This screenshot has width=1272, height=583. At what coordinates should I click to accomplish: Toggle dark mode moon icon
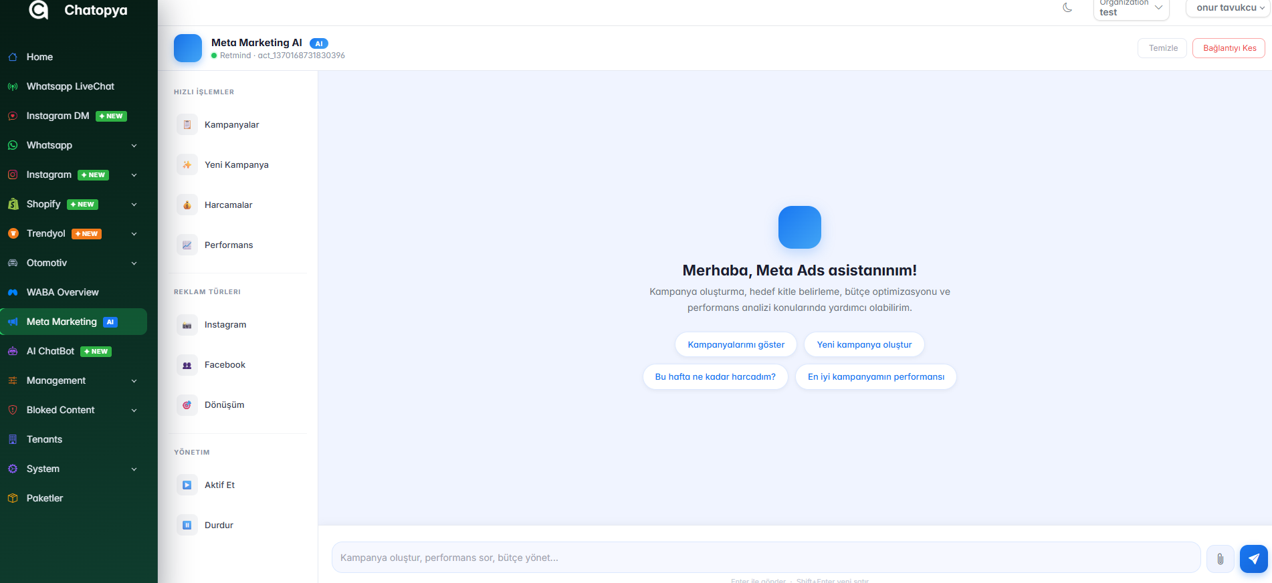point(1067,7)
